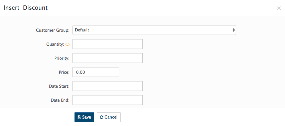
Task: Cancel the discount form
Action: (109, 117)
